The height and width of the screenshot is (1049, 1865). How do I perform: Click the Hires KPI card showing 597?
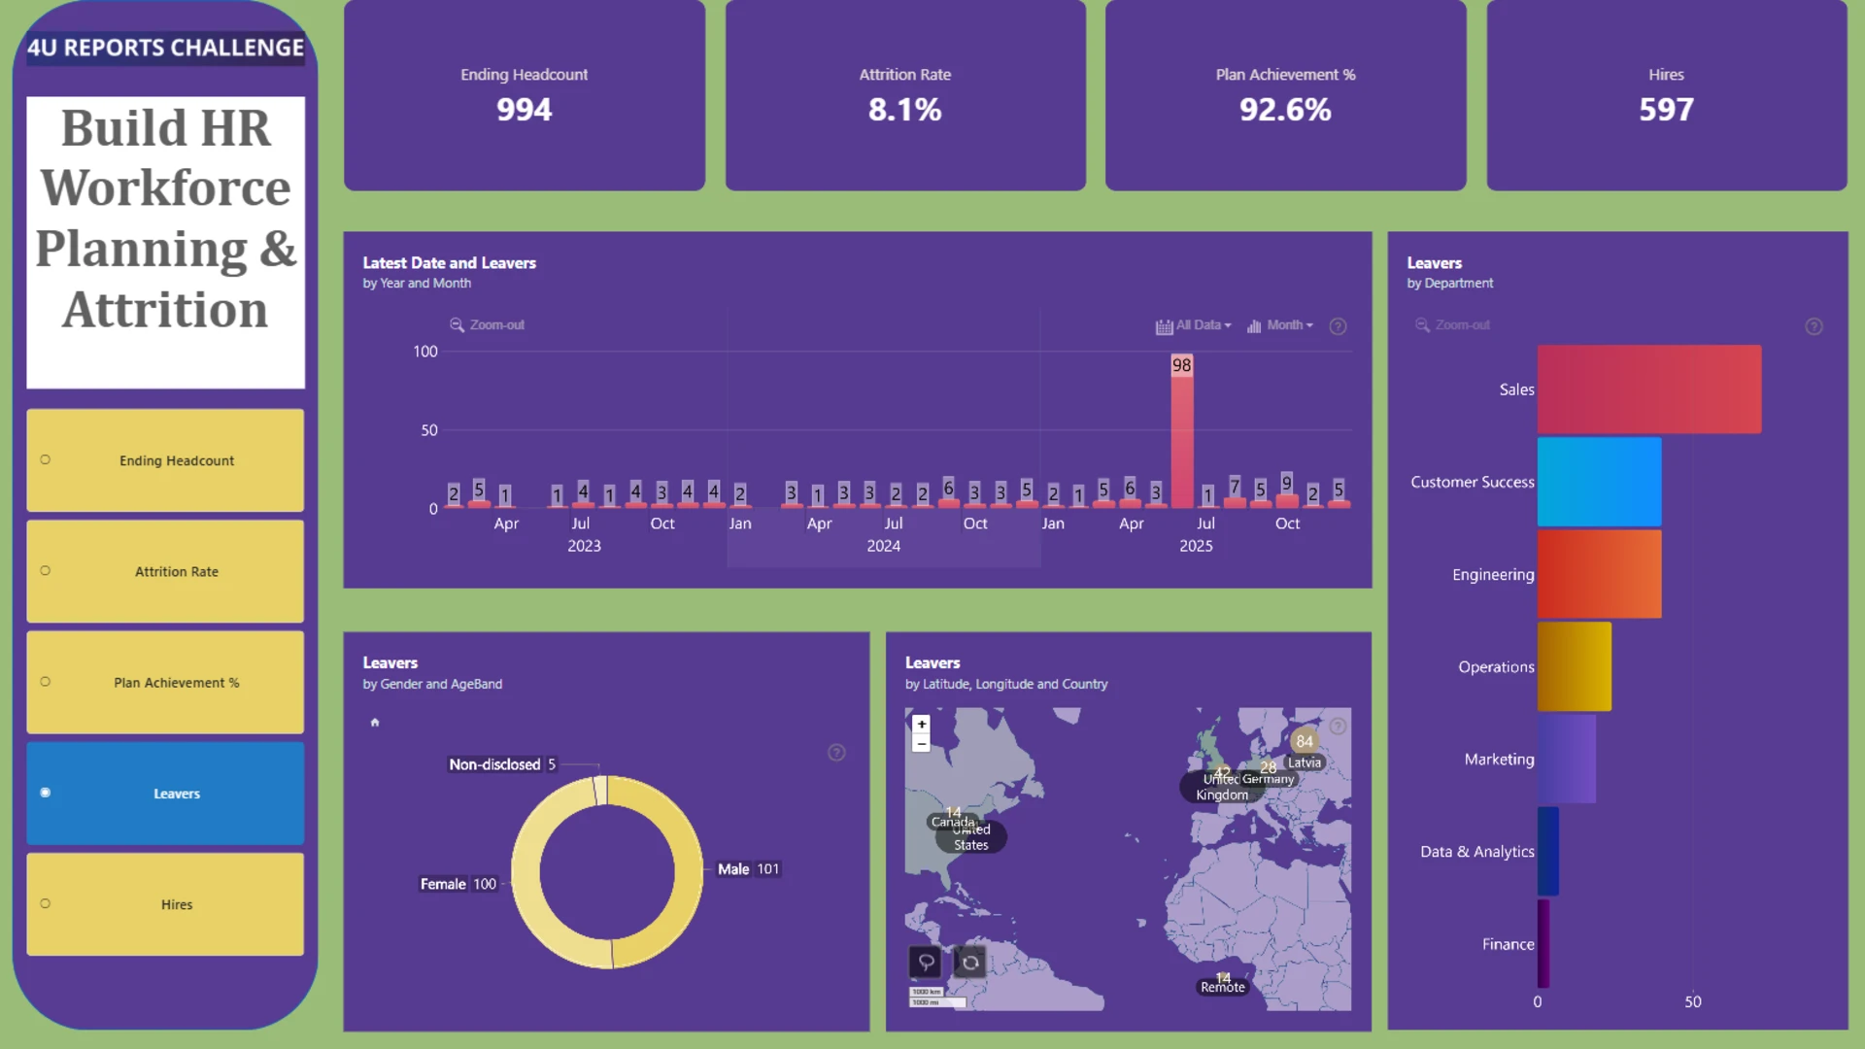(x=1667, y=95)
